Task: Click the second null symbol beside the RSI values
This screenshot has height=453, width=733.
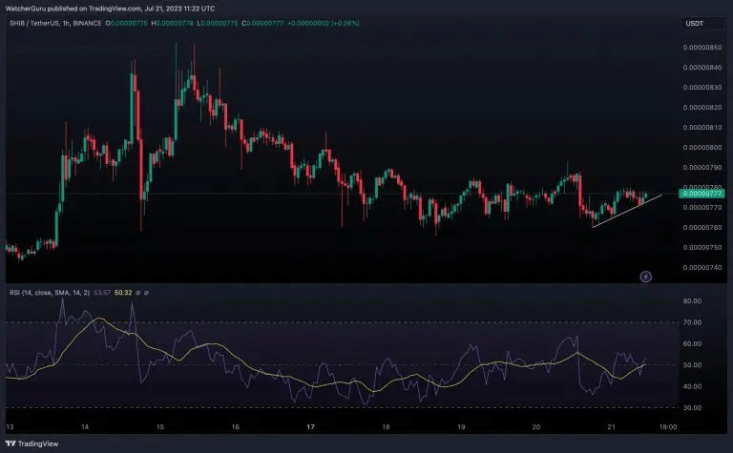Action: click(x=146, y=293)
